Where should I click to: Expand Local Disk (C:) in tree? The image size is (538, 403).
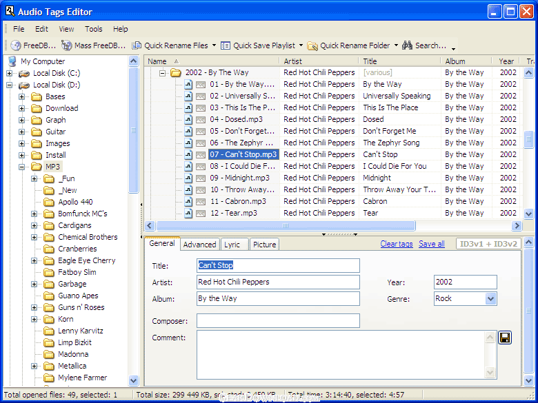[9, 73]
